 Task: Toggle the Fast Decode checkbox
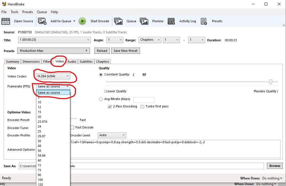[72, 127]
